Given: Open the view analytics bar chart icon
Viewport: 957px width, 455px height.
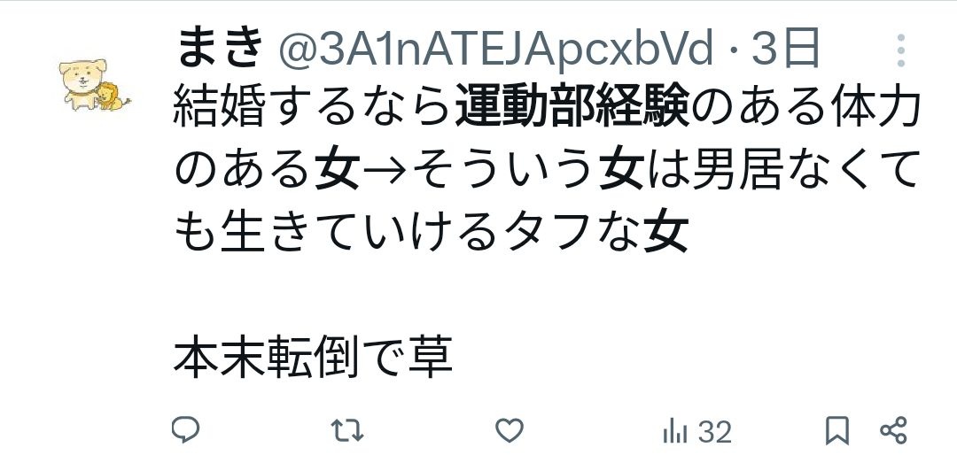Looking at the screenshot, I should (x=675, y=432).
